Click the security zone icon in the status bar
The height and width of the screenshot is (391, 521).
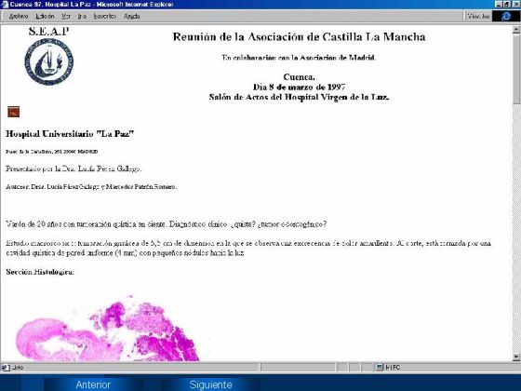[x=380, y=368]
